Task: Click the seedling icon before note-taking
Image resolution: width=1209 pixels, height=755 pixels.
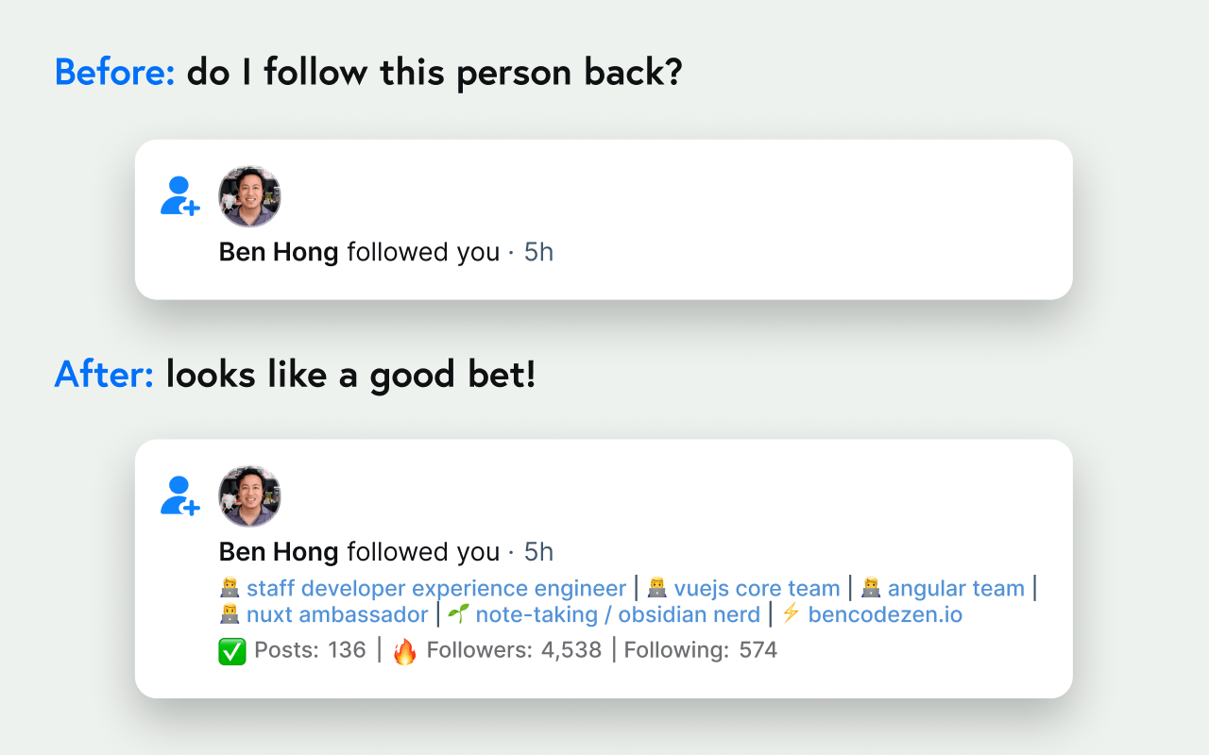Action: 458,615
